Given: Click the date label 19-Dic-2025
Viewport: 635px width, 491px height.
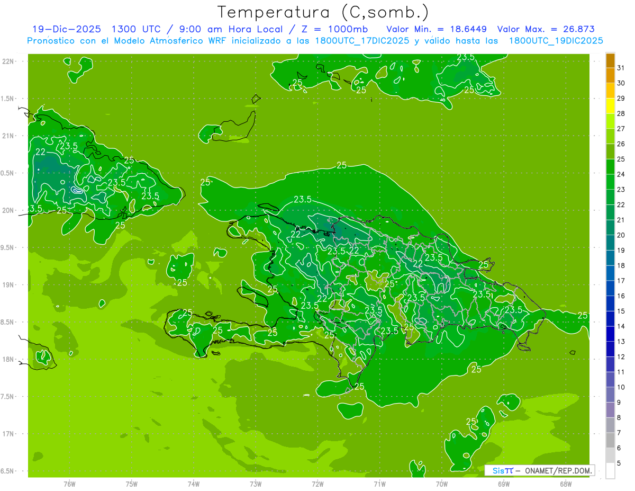Looking at the screenshot, I should click(x=66, y=29).
